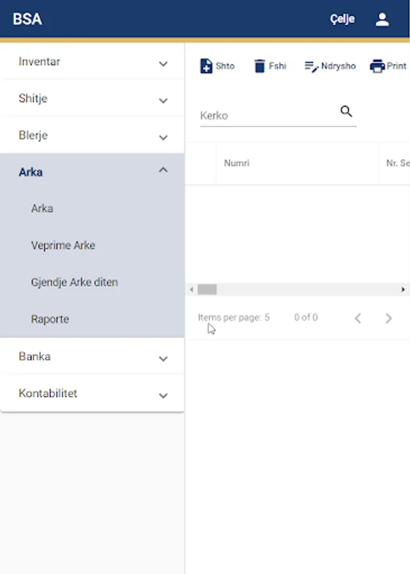Viewport: 410px width, 574px height.
Task: Click the Fshi trash icon
Action: [260, 66]
